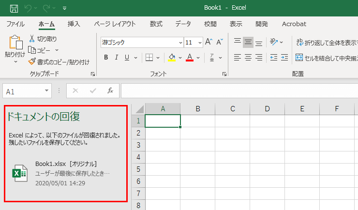Toggle Bold formatting

click(106, 57)
